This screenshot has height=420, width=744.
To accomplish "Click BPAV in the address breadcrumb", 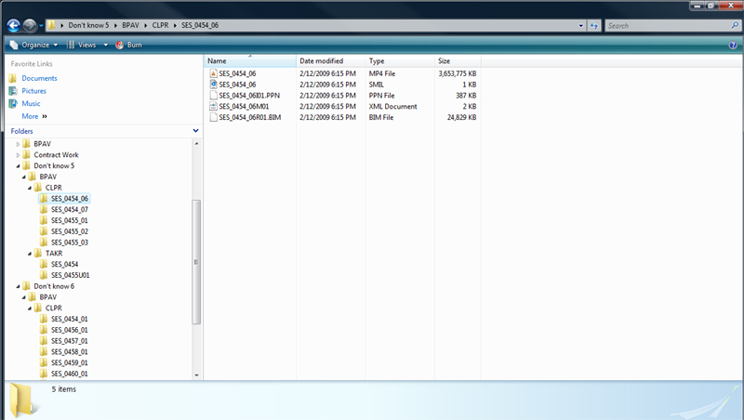I will click(132, 26).
